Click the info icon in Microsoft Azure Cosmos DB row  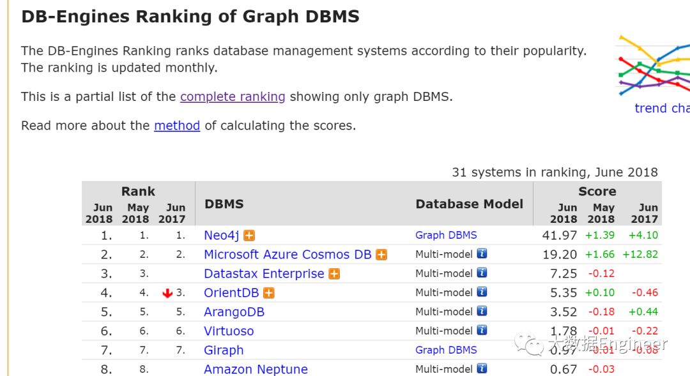coord(482,254)
